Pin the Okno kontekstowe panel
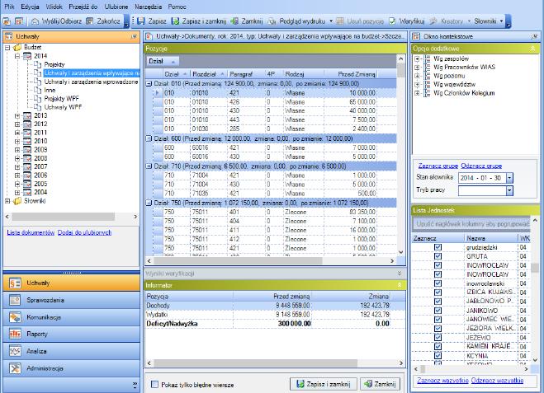This screenshot has height=393, width=544. pos(535,36)
